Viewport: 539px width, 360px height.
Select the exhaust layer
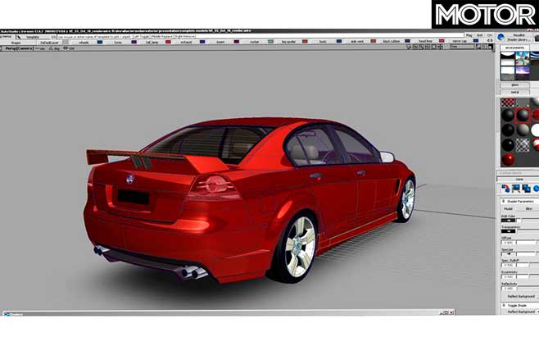coord(186,43)
